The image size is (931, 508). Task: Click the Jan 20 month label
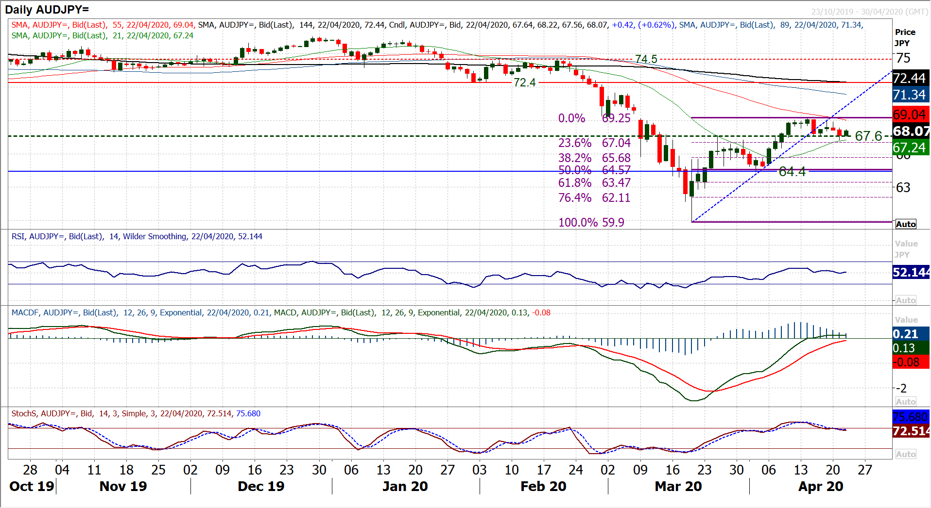point(405,486)
